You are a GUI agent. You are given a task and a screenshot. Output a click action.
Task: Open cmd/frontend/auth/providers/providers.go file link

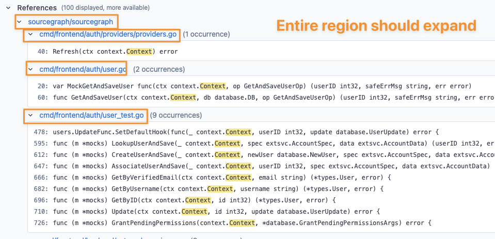pyautogui.click(x=108, y=34)
